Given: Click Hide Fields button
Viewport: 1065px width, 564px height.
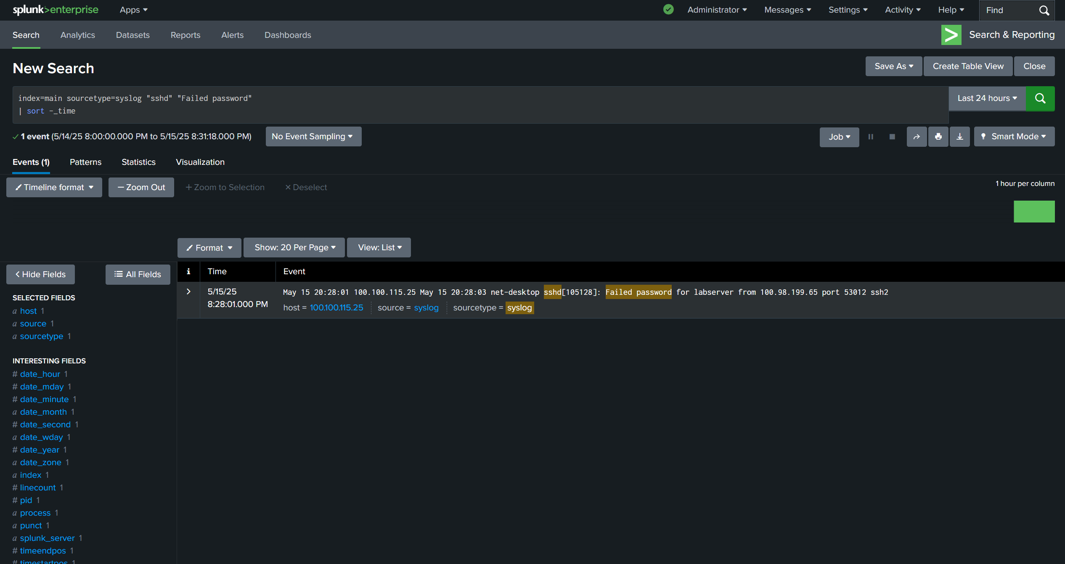Looking at the screenshot, I should pos(40,275).
